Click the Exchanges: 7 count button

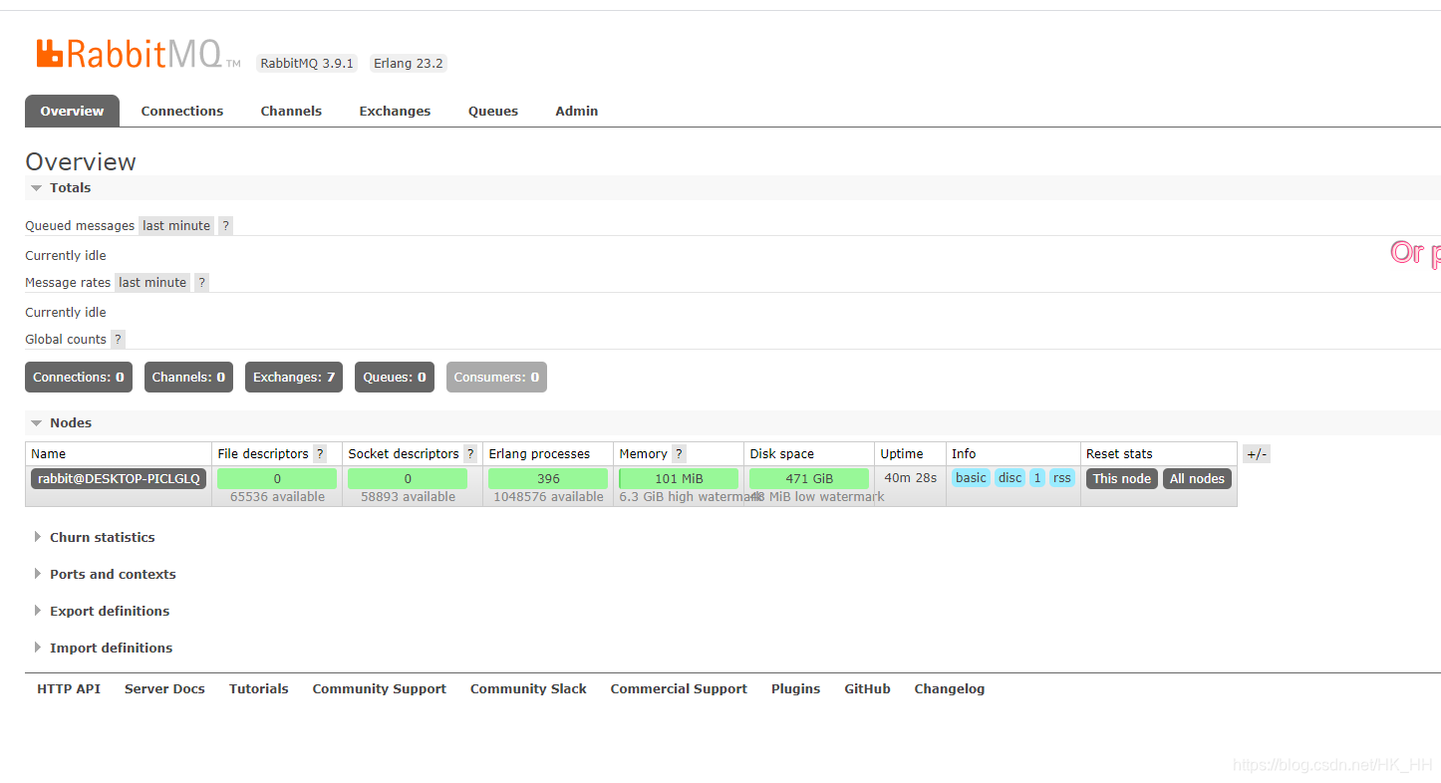point(294,377)
